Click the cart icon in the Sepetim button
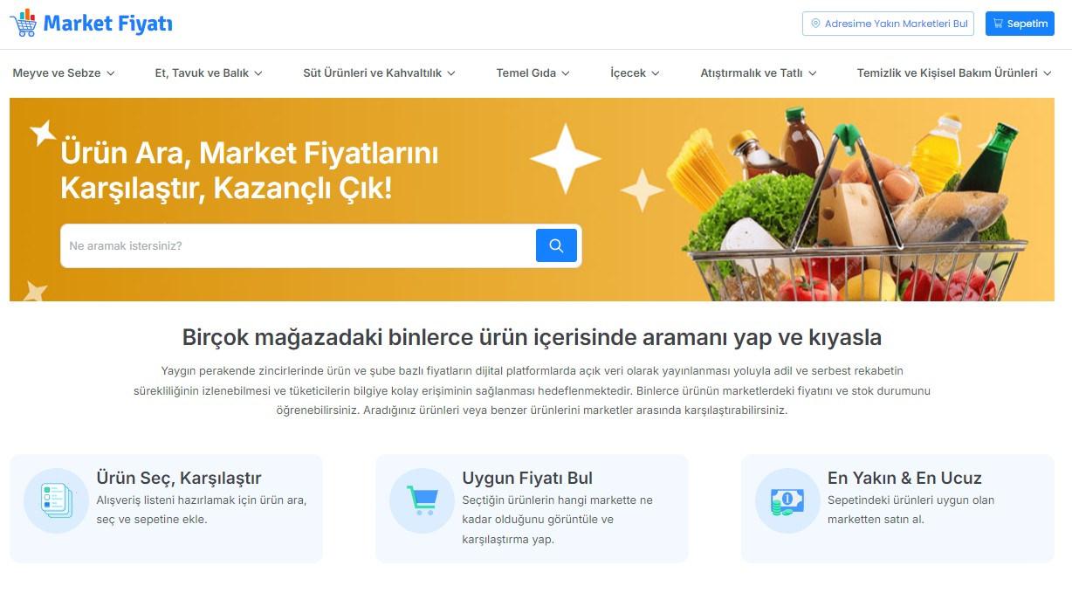Screen dimensions: 1072x600 999,24
